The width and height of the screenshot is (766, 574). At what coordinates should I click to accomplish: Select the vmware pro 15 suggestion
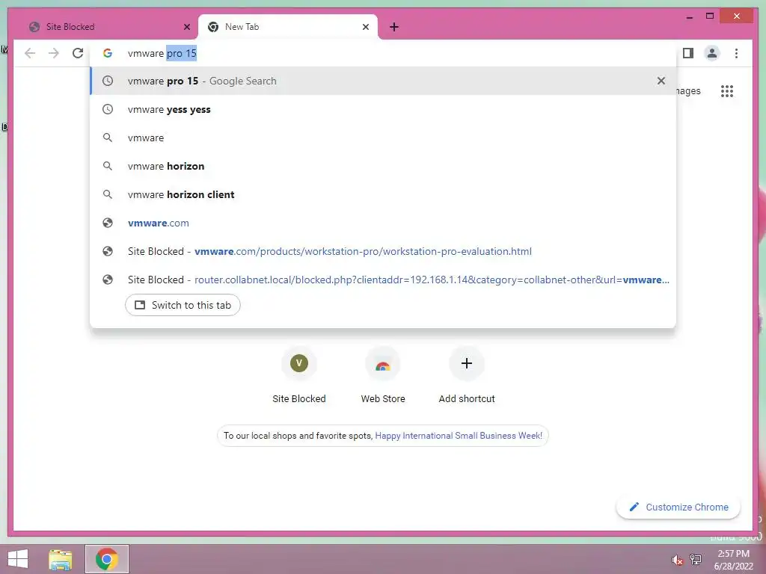[383, 81]
